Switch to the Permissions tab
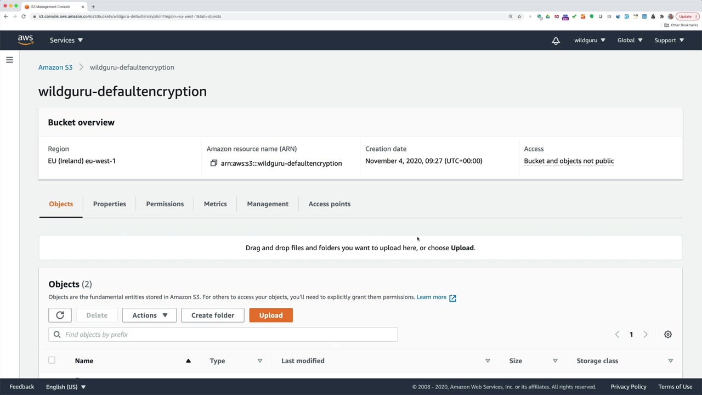This screenshot has width=702, height=395. (165, 204)
